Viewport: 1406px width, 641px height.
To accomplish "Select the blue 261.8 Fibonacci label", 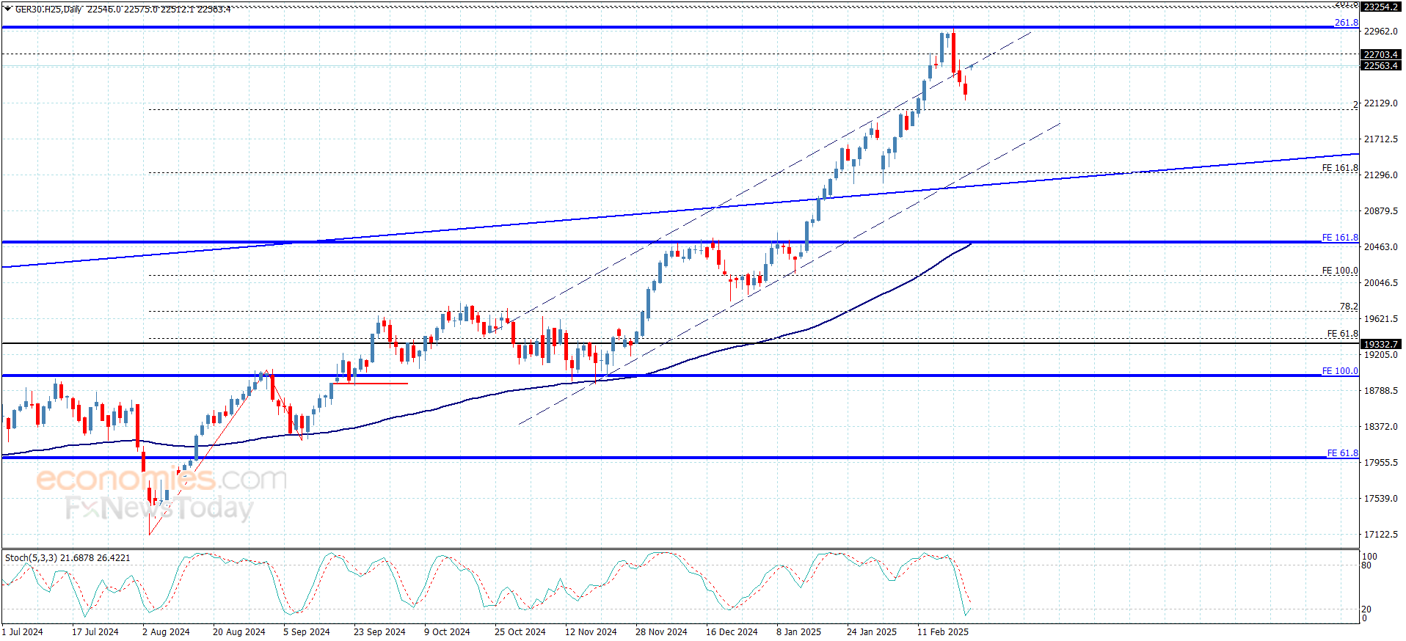I will click(1346, 23).
